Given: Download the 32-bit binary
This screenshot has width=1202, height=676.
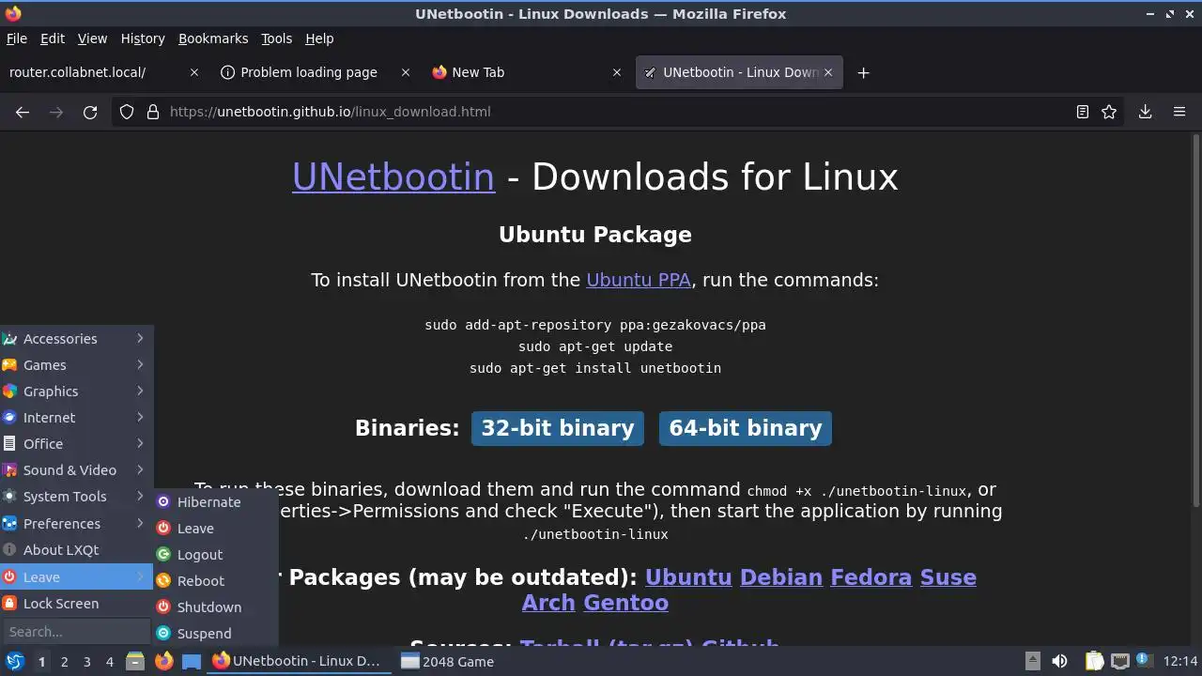Looking at the screenshot, I should pyautogui.click(x=558, y=428).
